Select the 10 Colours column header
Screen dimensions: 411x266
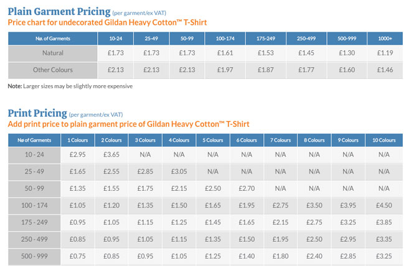coord(383,140)
